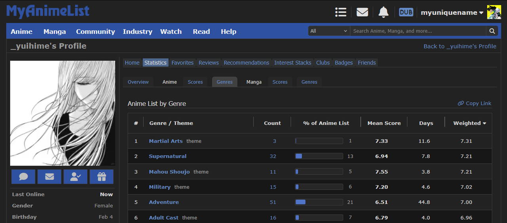Click the Supernatural genre link
Image resolution: width=507 pixels, height=223 pixels.
click(168, 156)
